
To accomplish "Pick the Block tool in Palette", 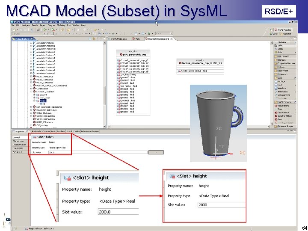I will (x=285, y=119).
